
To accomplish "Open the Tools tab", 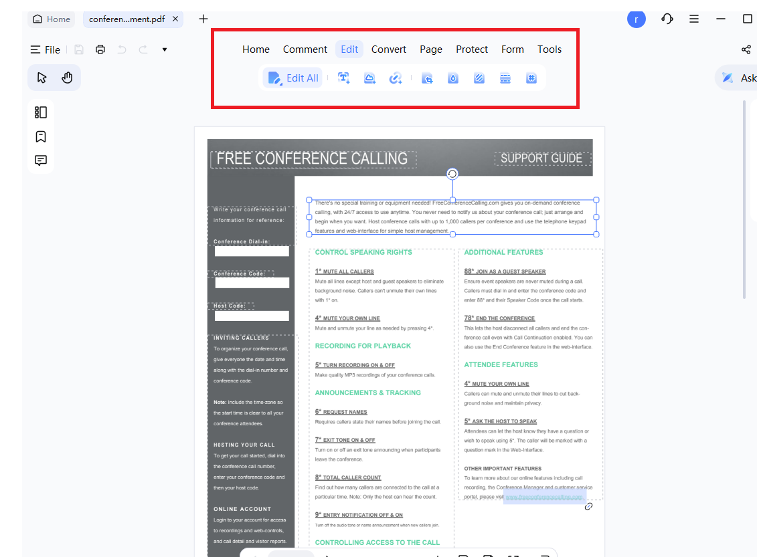I will (550, 49).
